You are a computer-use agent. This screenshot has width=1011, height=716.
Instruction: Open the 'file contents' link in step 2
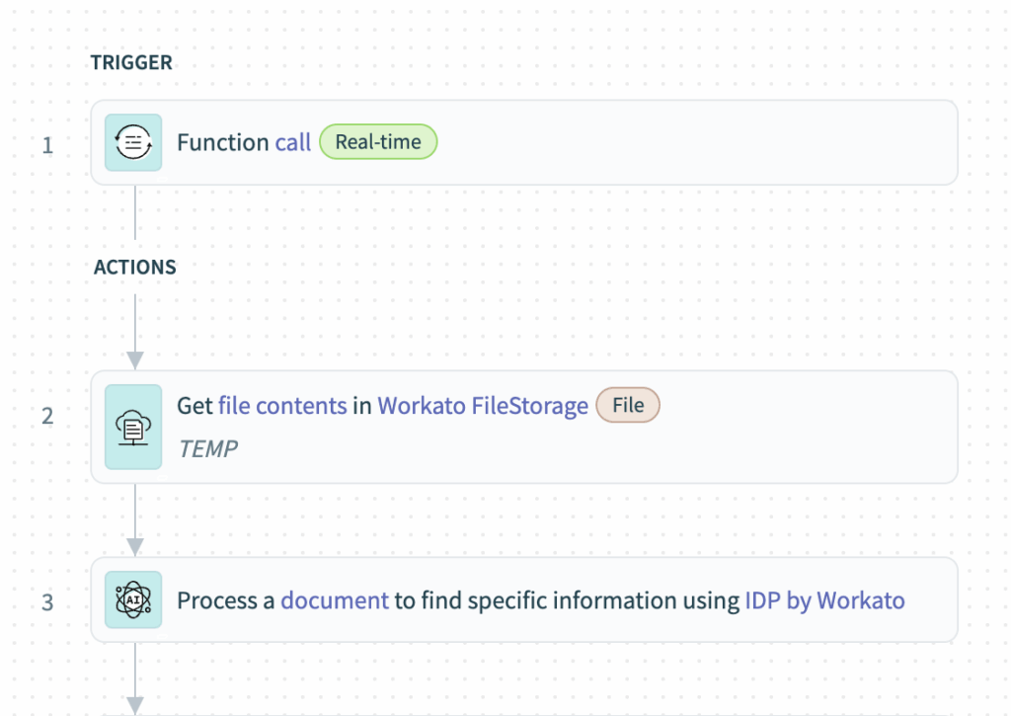(x=282, y=406)
